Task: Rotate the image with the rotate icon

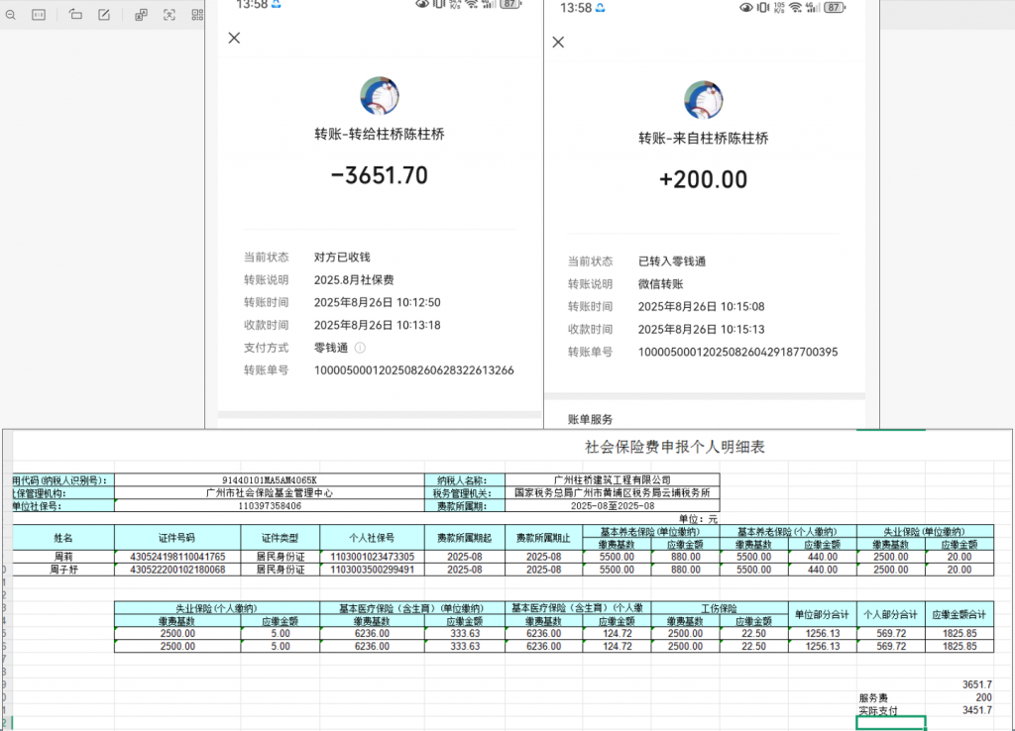Action: (76, 15)
